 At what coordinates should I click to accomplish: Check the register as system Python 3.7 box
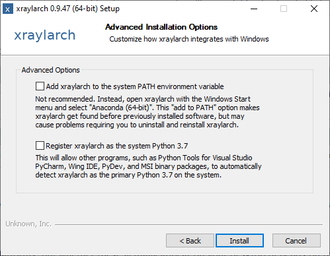click(x=40, y=146)
